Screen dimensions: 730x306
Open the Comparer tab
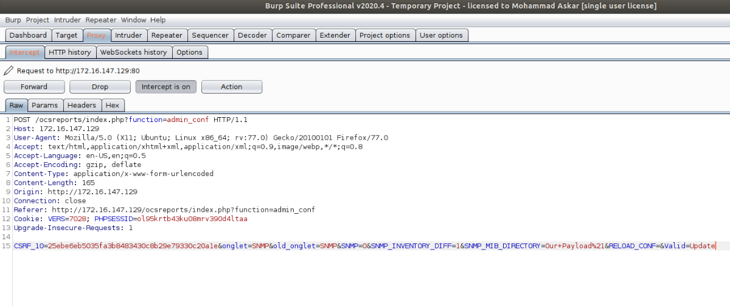pyautogui.click(x=293, y=35)
